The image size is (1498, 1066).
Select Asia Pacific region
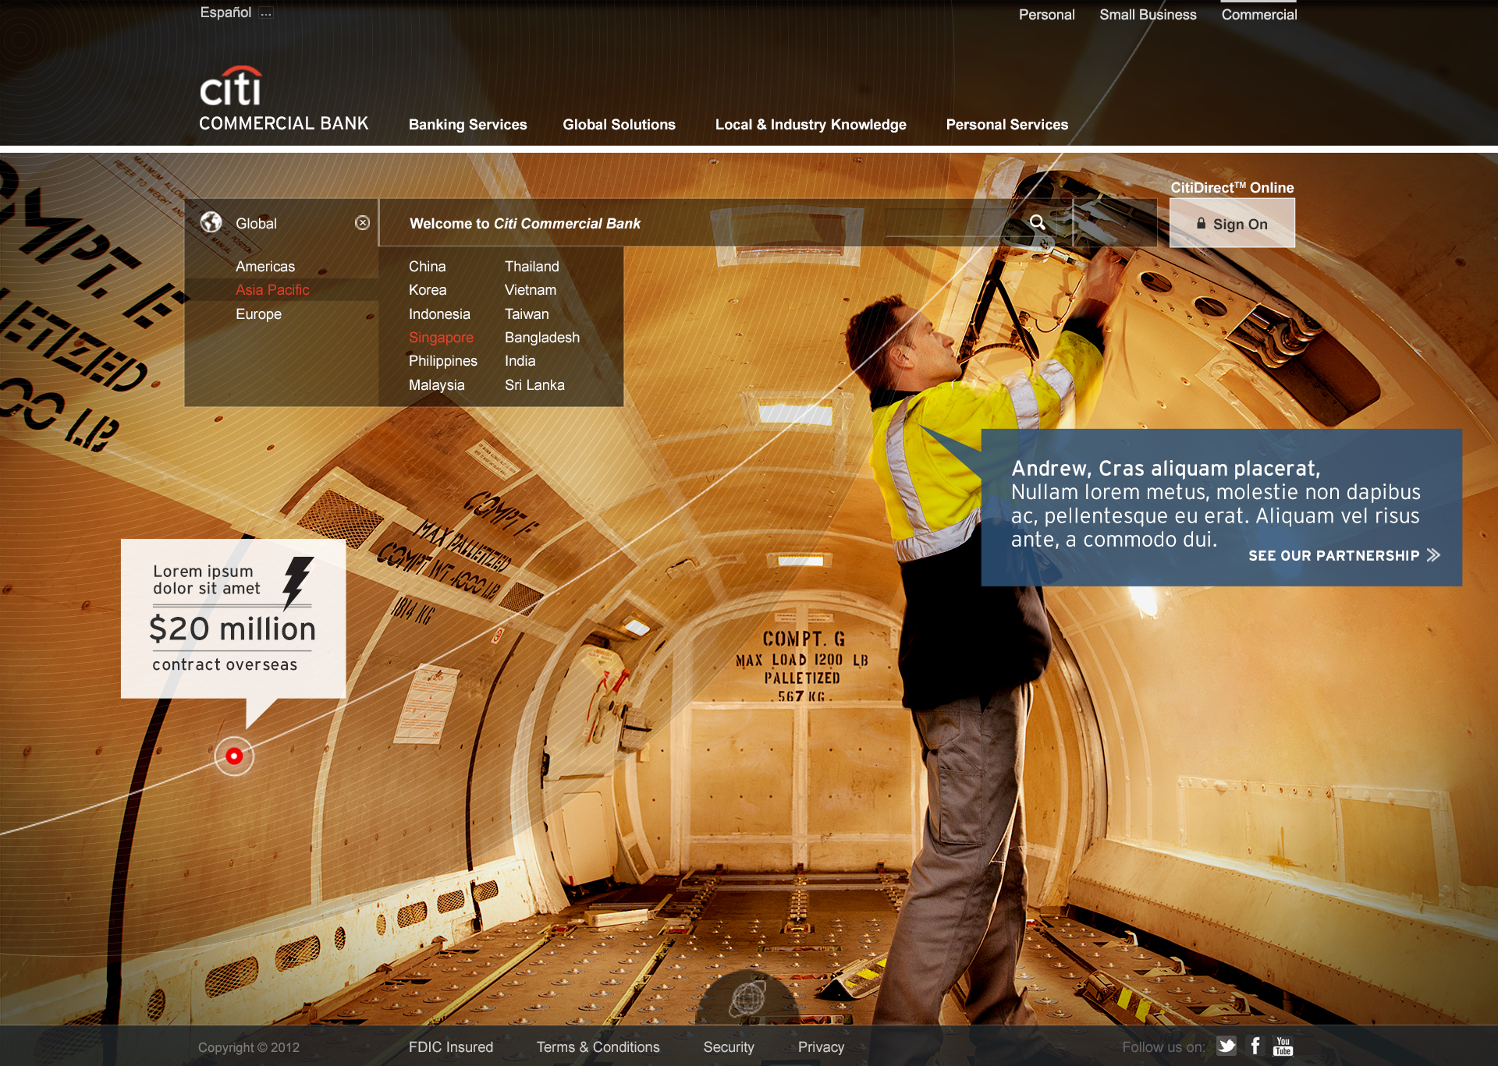tap(272, 290)
